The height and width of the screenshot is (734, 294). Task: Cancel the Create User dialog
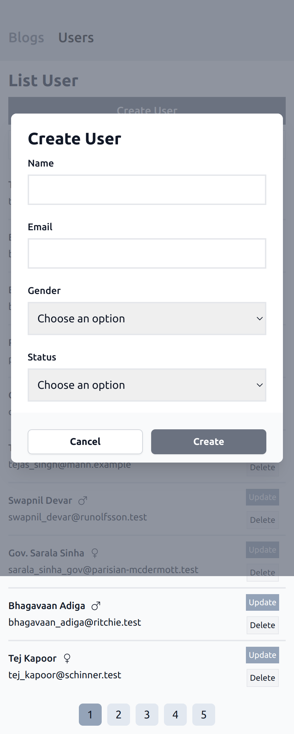85,442
